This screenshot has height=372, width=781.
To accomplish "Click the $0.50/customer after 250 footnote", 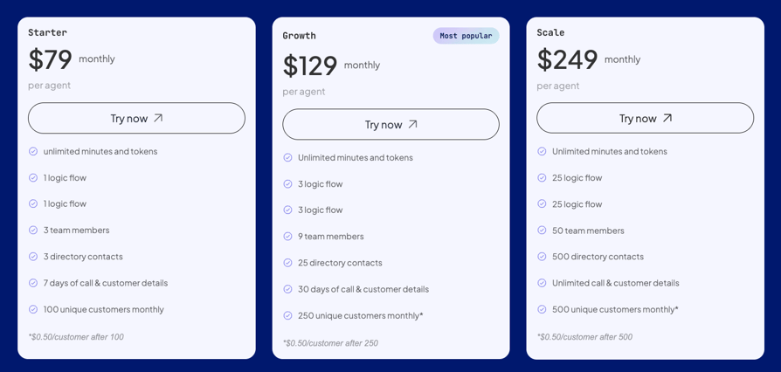I will [330, 343].
